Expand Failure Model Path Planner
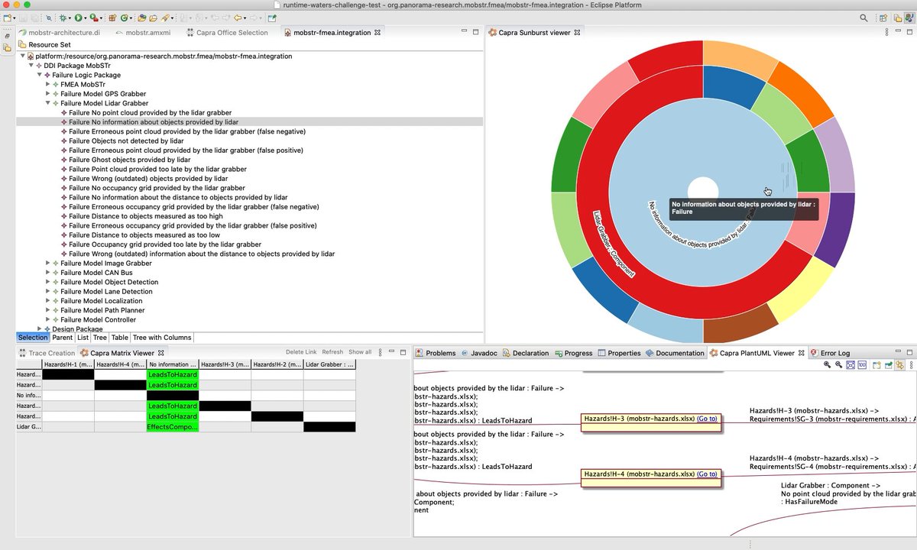 coord(47,310)
